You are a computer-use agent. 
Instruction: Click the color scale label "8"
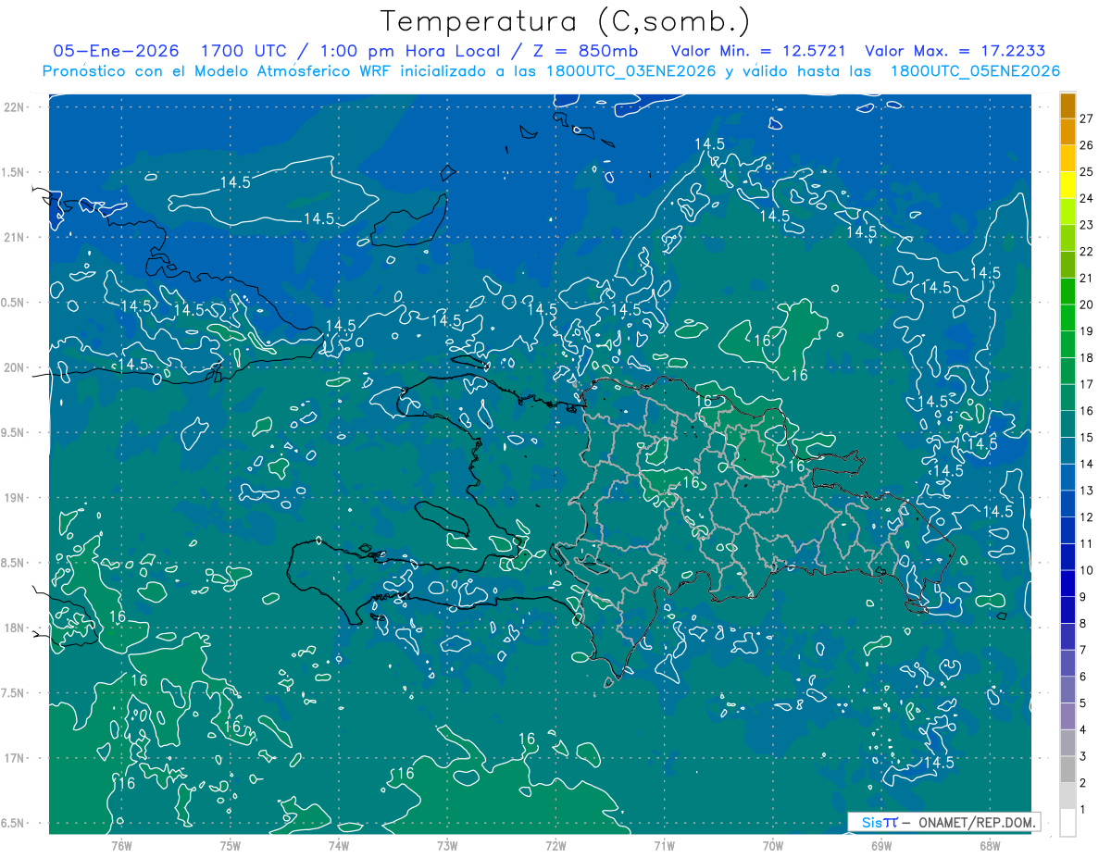point(1083,624)
